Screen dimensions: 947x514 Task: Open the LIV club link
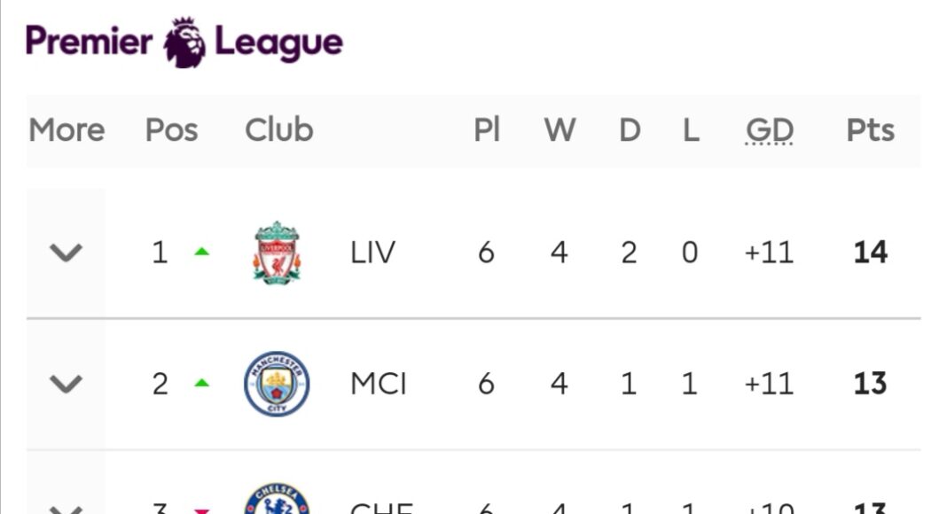point(372,253)
